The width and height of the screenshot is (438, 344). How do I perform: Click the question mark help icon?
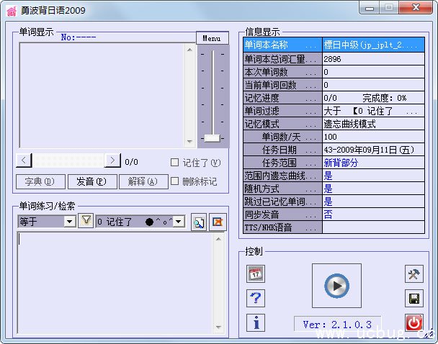click(256, 298)
